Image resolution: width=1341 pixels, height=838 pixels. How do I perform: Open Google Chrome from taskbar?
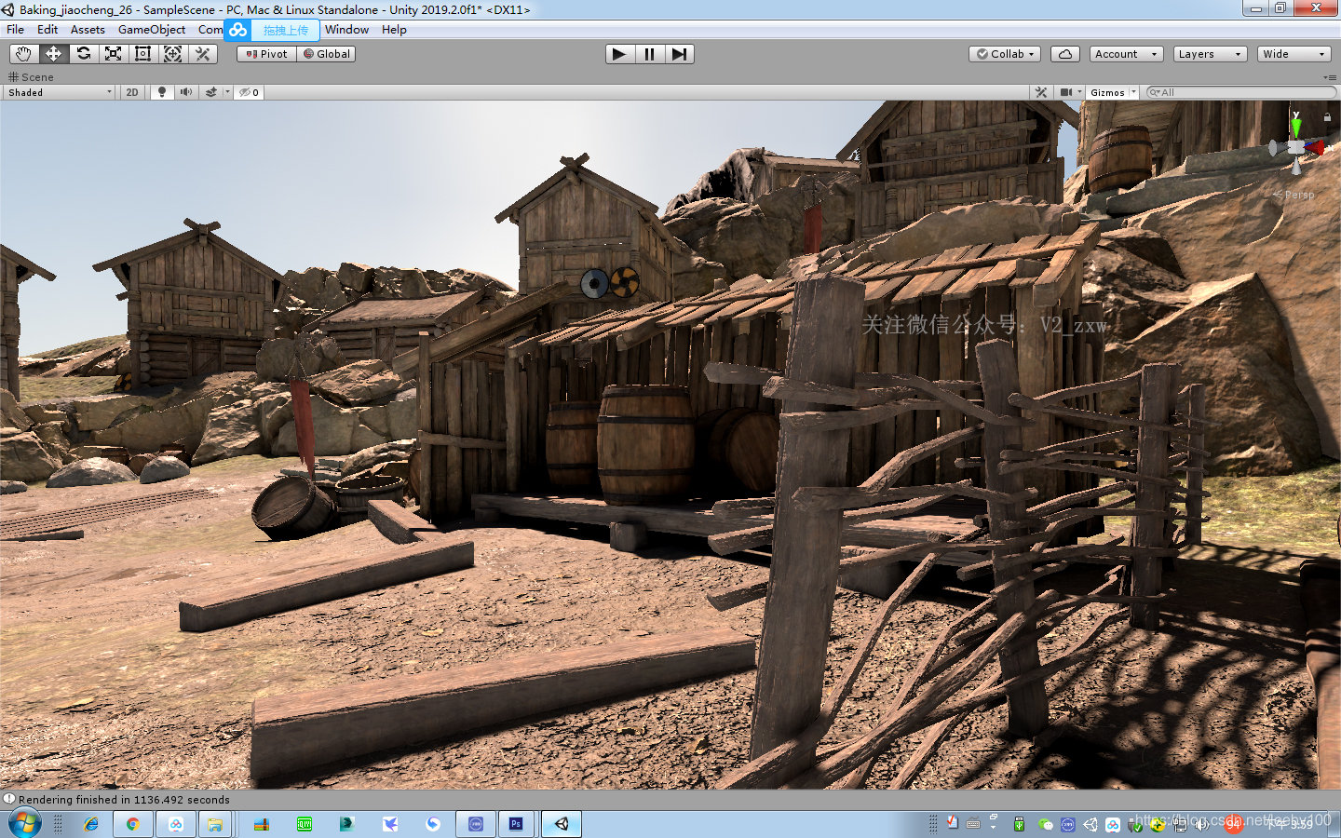click(133, 824)
